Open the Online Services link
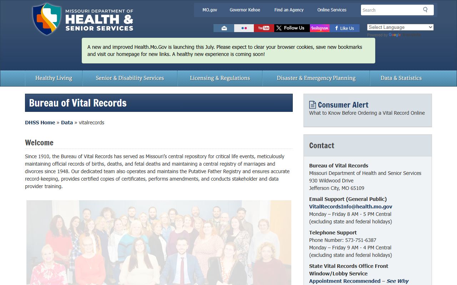The height and width of the screenshot is (285, 457). coord(332,10)
